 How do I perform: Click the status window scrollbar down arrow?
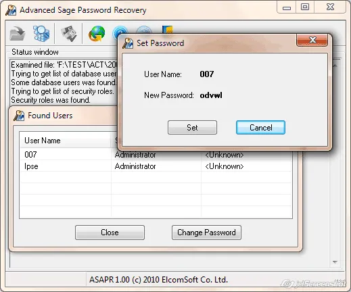(x=335, y=262)
